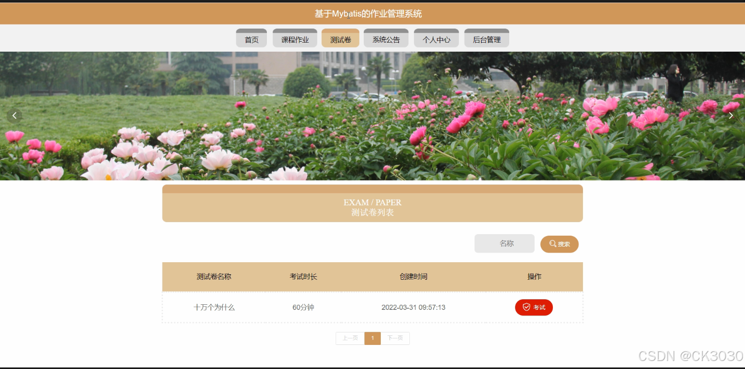Go to 个人中心 from the navigation bar
Screen dimensions: 745x369
(436, 38)
